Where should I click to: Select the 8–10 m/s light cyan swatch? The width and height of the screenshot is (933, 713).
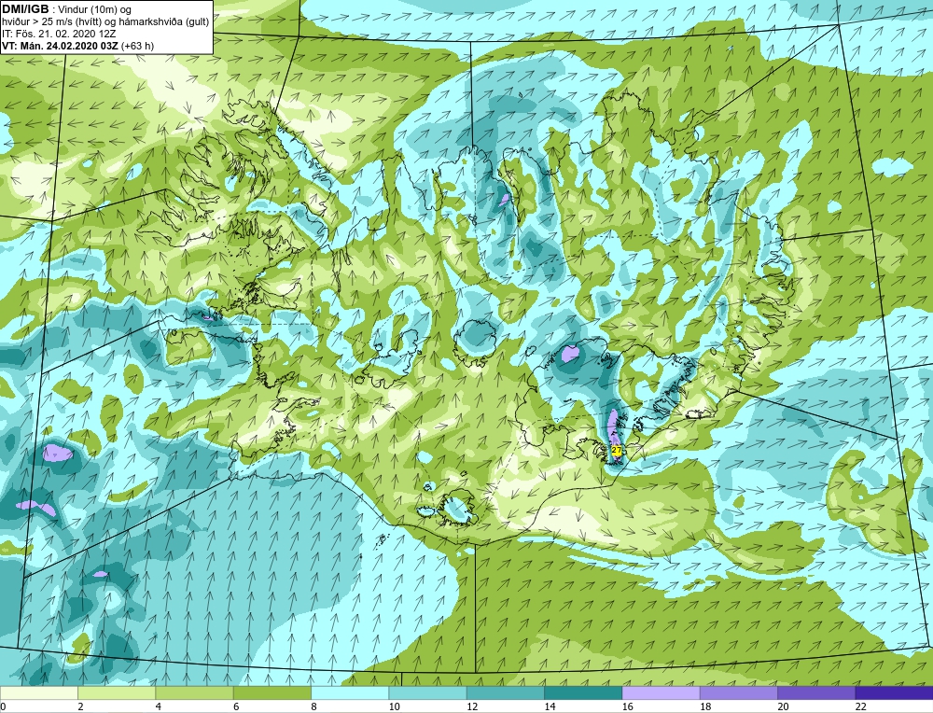350,692
